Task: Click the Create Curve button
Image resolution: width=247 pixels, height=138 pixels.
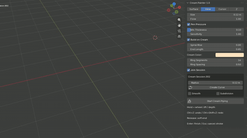Action: [x=215, y=87]
